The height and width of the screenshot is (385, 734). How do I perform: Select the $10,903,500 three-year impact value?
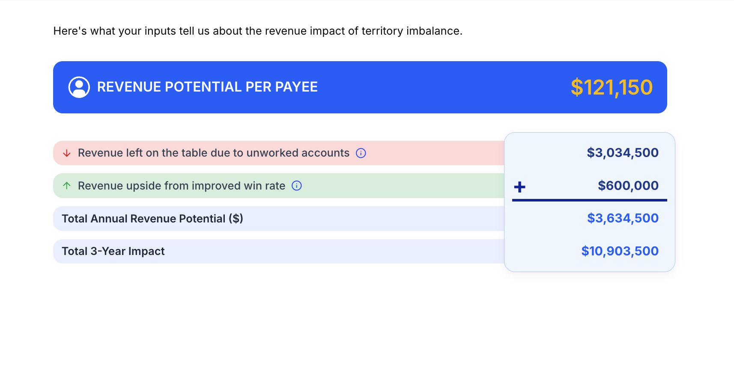tap(620, 251)
